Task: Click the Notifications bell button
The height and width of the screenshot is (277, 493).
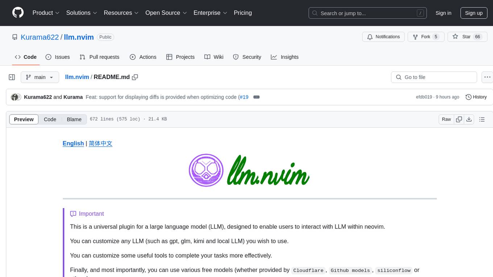Action: (384, 37)
